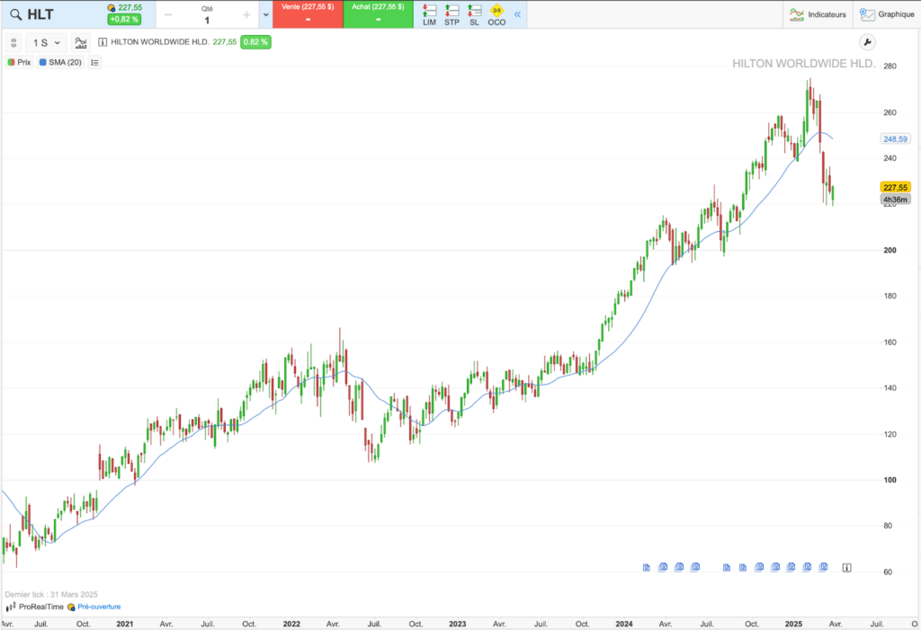Expand the dropdown arrow next to quantity
921x630 pixels.
coord(265,14)
